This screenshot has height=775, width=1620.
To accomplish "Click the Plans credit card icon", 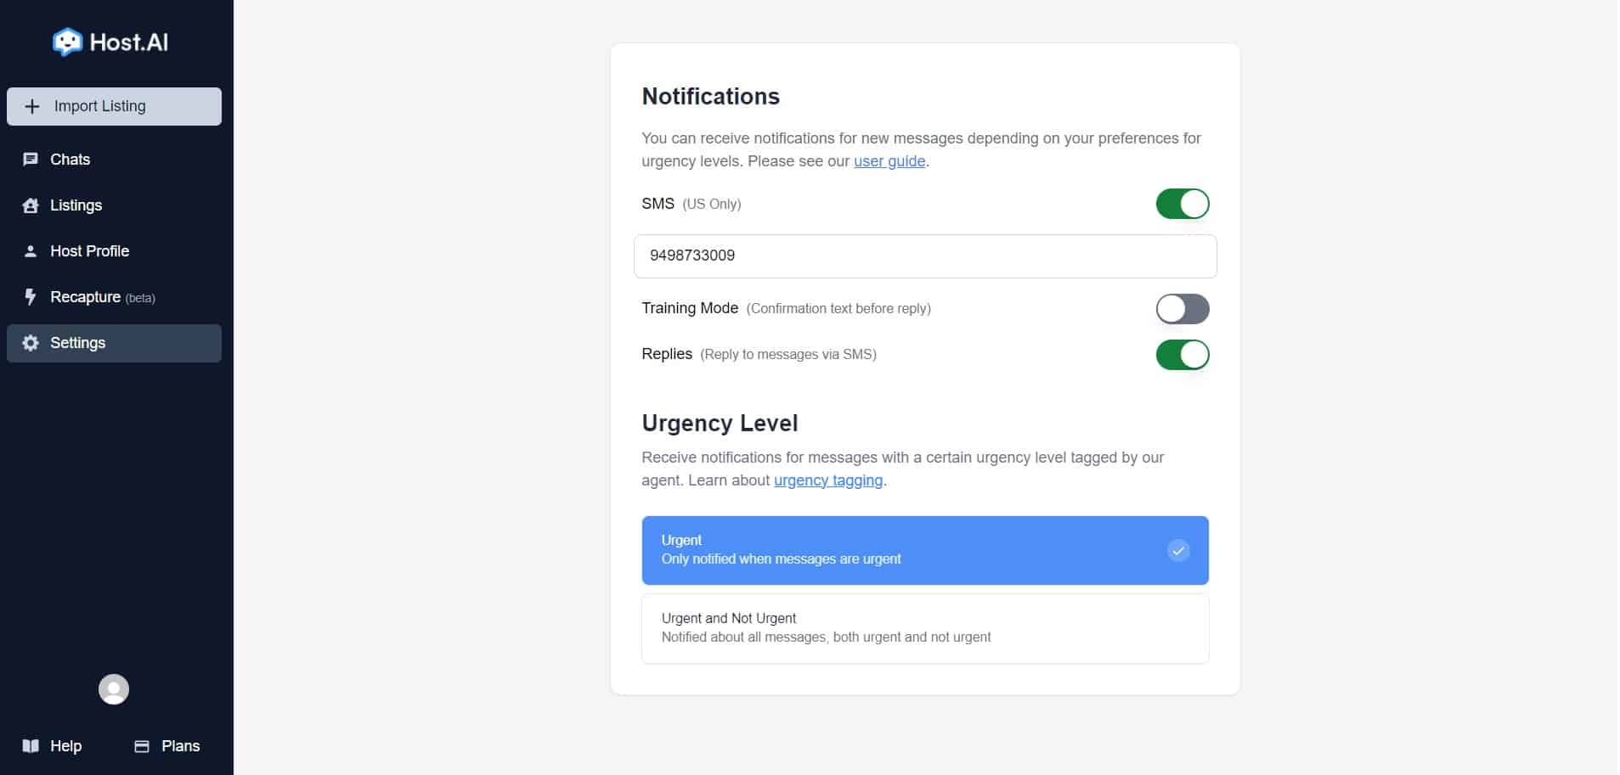I will click(x=142, y=746).
